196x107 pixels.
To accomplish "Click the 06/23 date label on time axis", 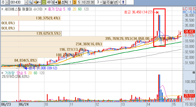I will tap(6, 104).
